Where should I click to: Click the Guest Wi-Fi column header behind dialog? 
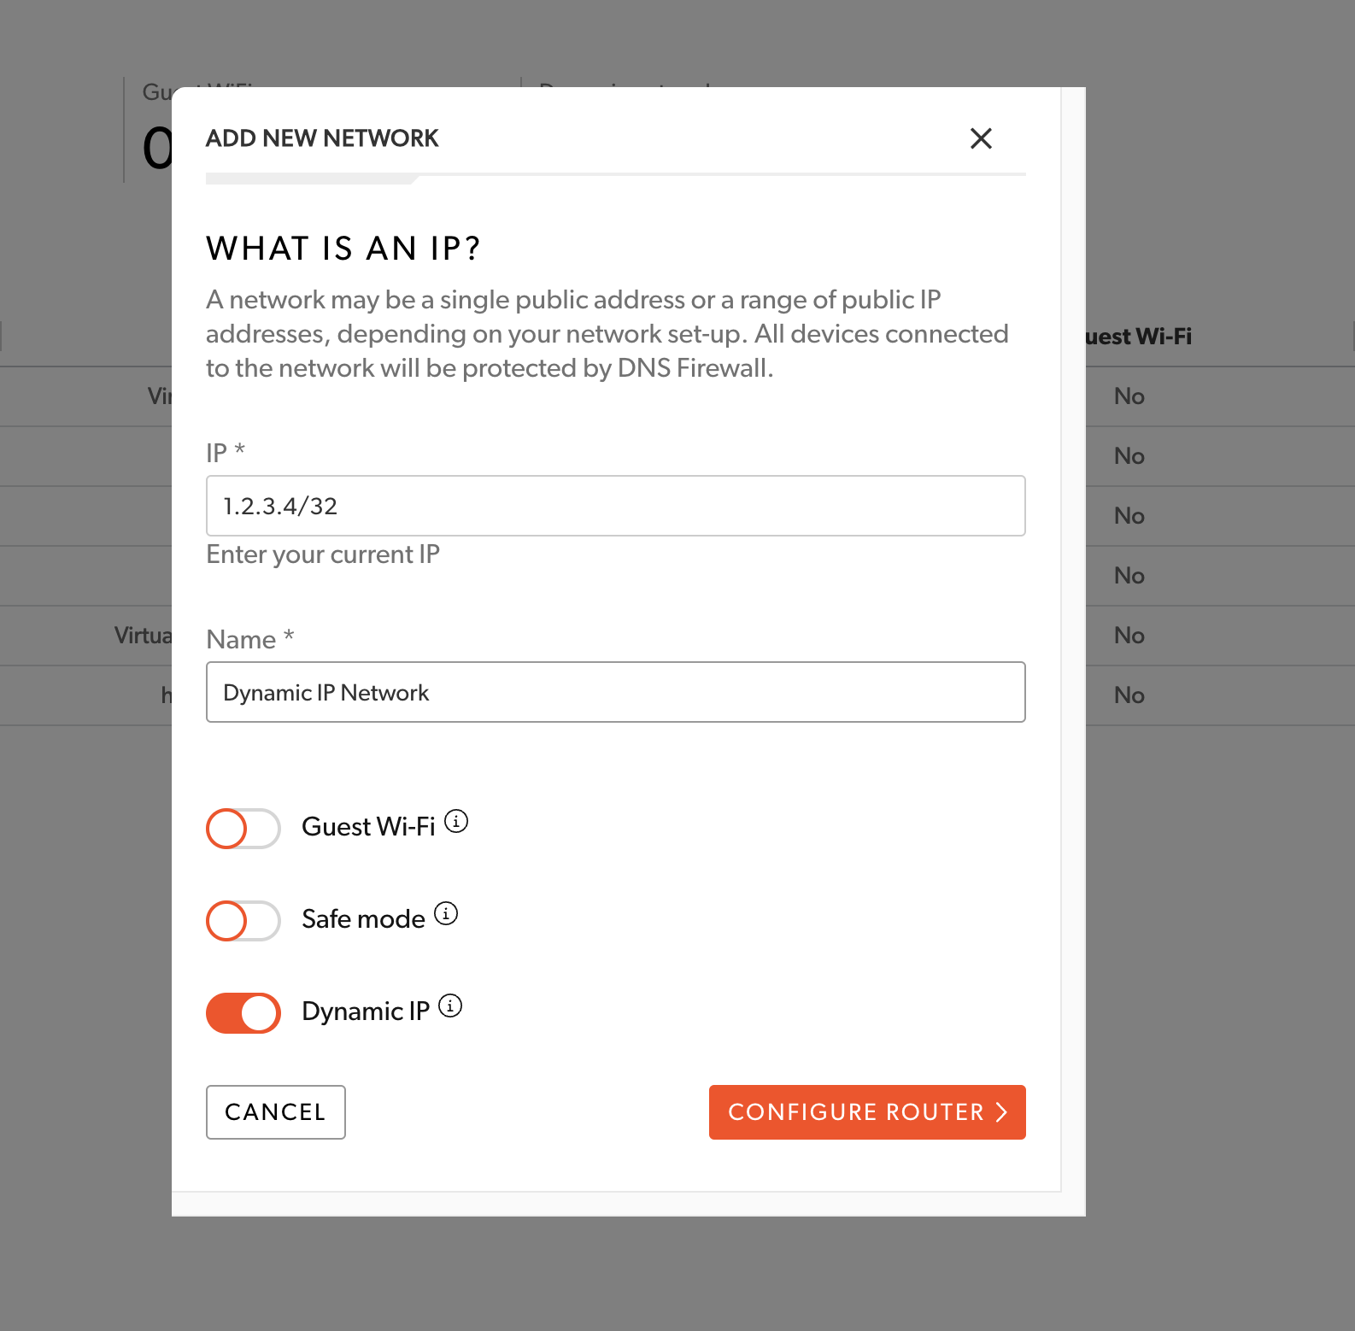pos(1138,337)
